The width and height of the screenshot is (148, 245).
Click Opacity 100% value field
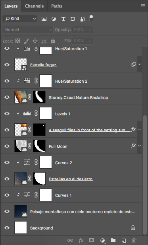(x=79, y=30)
